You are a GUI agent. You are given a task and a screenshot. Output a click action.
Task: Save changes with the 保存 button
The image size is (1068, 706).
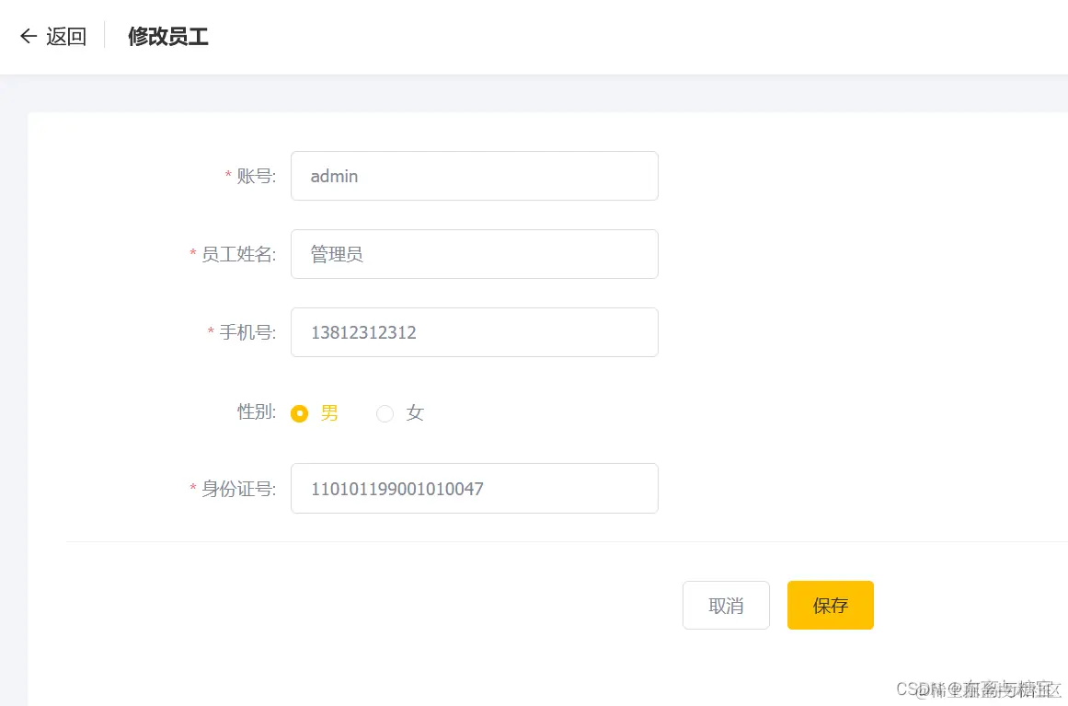point(831,605)
